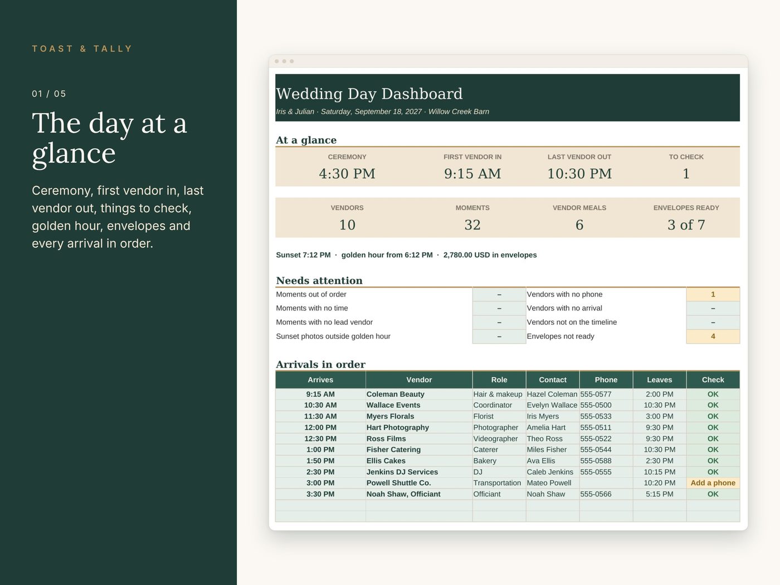Select the Powell Shuttle Co. vendor cell

click(419, 484)
